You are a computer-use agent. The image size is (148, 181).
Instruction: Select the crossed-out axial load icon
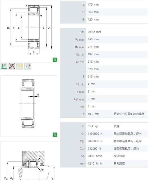(x=12, y=66)
